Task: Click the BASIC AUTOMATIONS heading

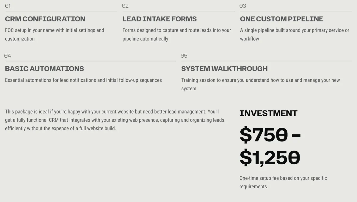Action: pos(45,69)
